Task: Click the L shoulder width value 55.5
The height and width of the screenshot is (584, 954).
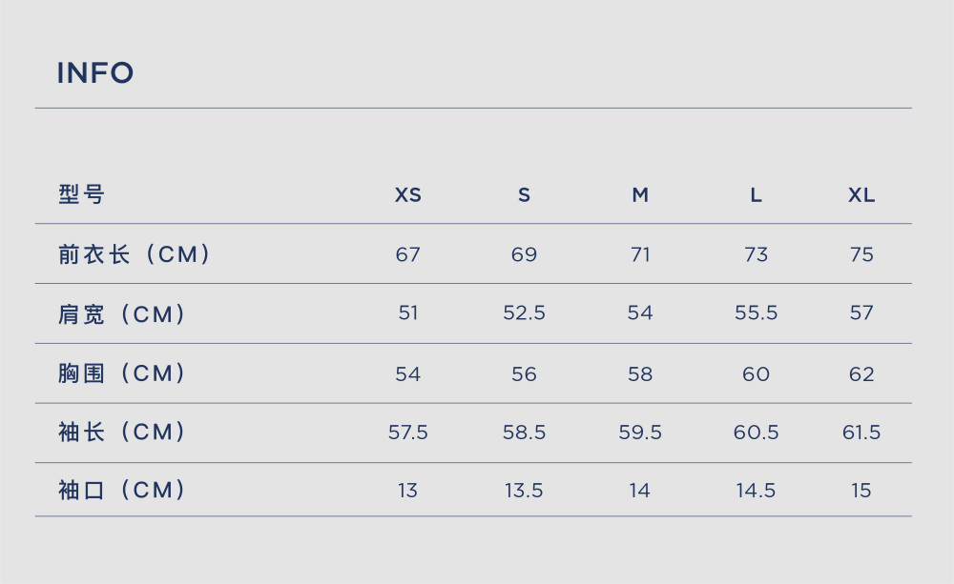Action: tap(756, 313)
